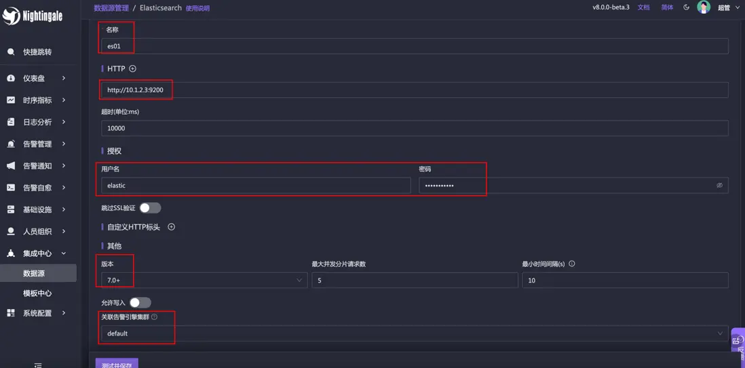Click HTTP URL field http://10.1.2.3:9200
Viewport: 745px width, 368px height.
click(415, 89)
